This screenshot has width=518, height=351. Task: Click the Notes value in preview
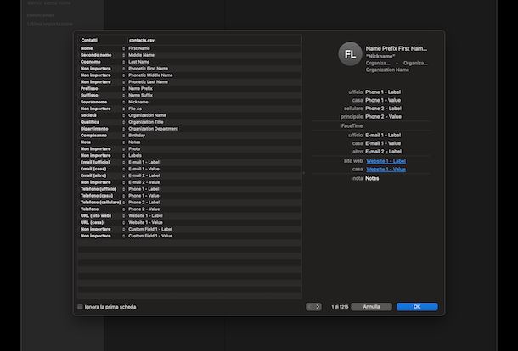point(372,179)
